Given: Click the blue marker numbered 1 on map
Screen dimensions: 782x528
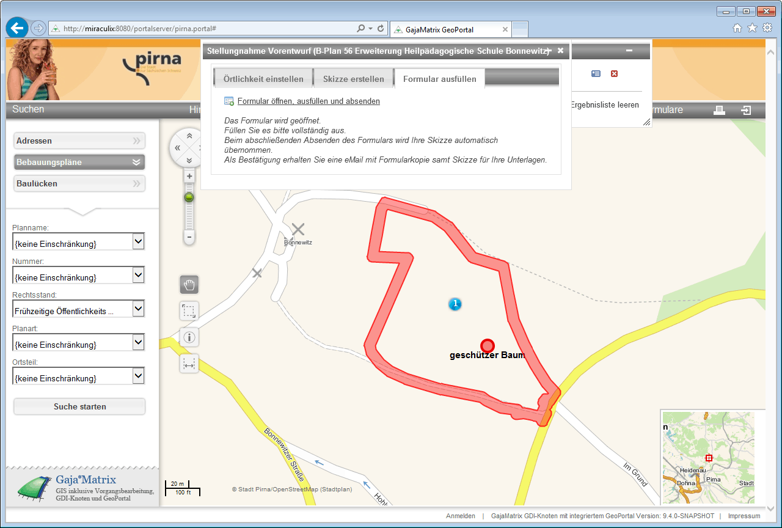Looking at the screenshot, I should (455, 304).
